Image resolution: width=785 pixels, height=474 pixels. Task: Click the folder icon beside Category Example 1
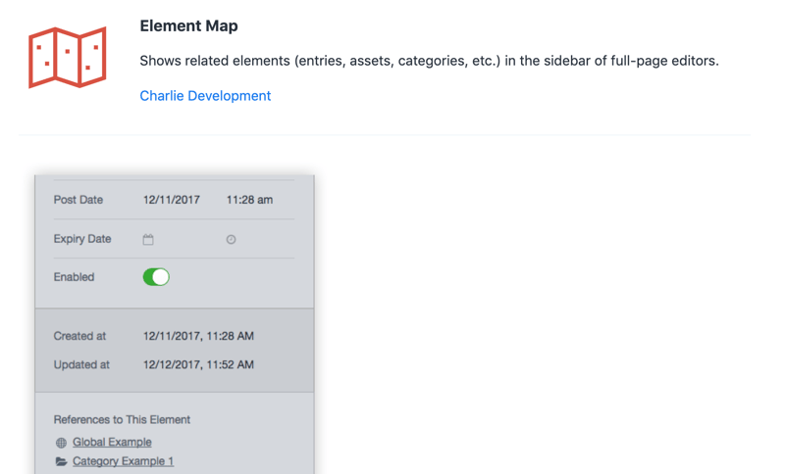pos(61,461)
